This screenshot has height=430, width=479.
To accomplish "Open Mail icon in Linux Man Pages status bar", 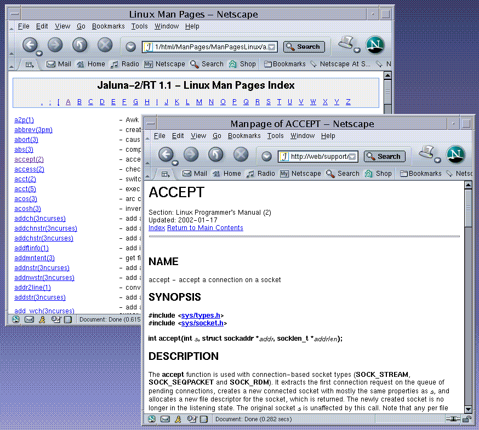I will (29, 319).
